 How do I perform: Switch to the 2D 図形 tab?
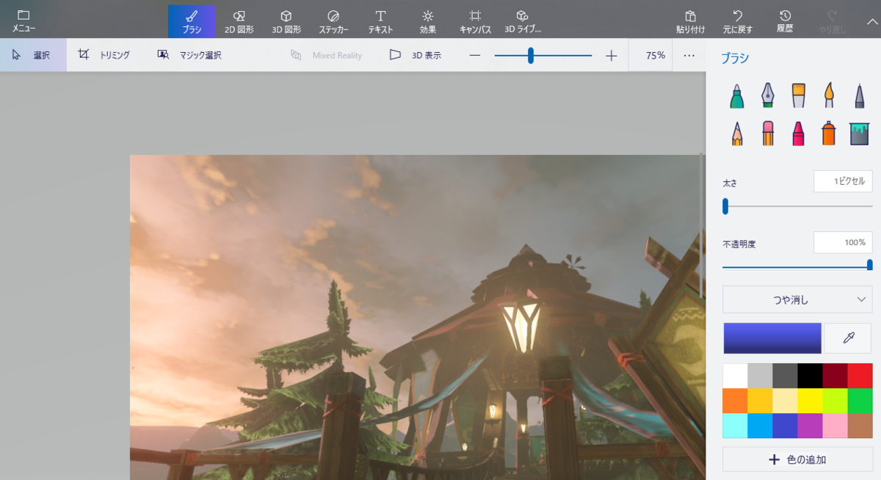tap(239, 21)
